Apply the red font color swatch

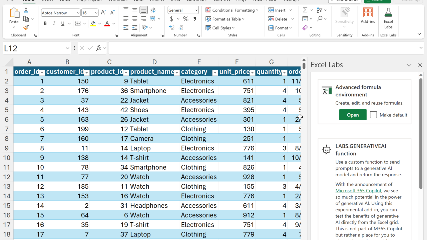pyautogui.click(x=107, y=24)
